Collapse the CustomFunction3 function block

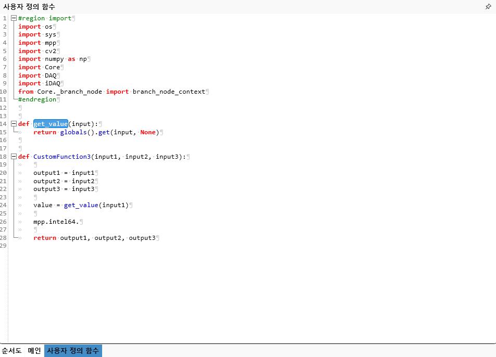(14, 157)
